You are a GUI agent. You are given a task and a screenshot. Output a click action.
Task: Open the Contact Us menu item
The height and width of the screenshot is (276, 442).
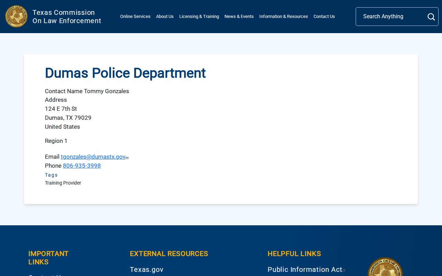[324, 17]
